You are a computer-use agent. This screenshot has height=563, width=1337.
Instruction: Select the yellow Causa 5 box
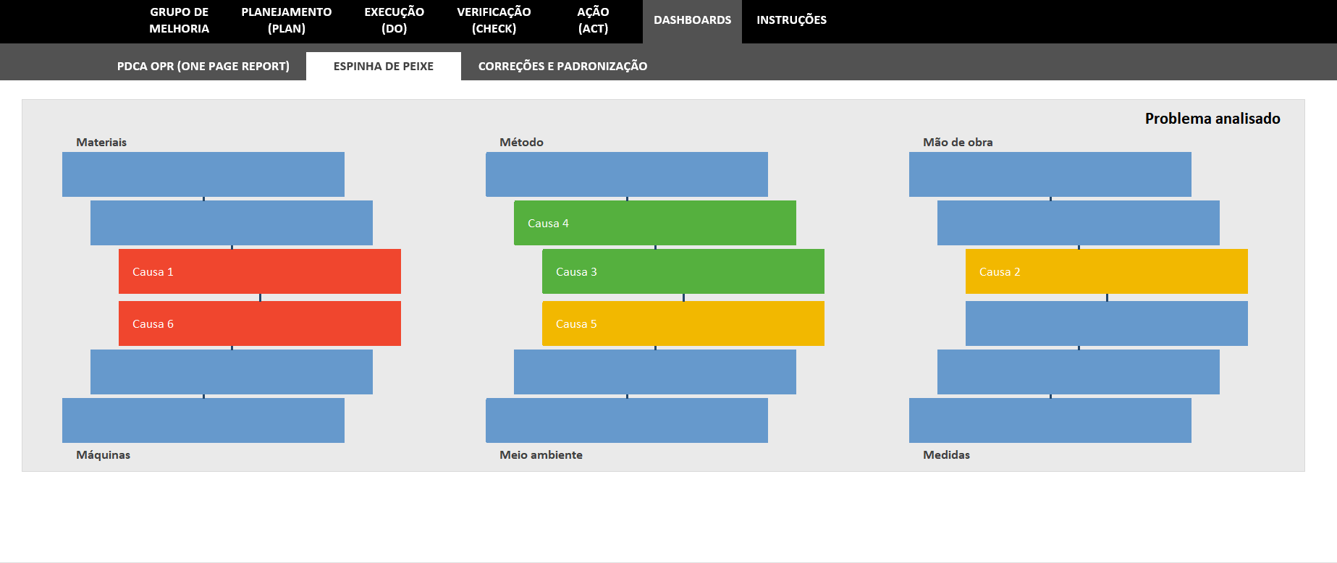coord(683,323)
